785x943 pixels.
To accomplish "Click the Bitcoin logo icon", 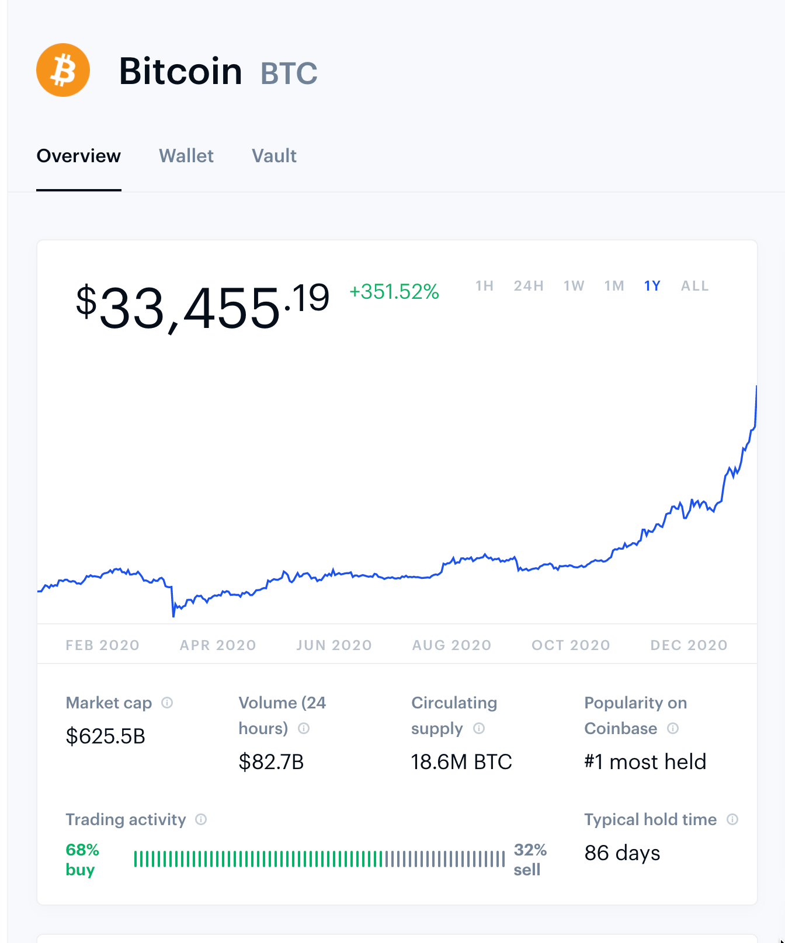I will coord(63,70).
